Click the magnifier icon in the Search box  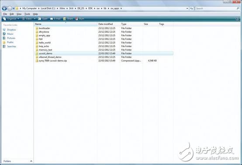(238, 8)
